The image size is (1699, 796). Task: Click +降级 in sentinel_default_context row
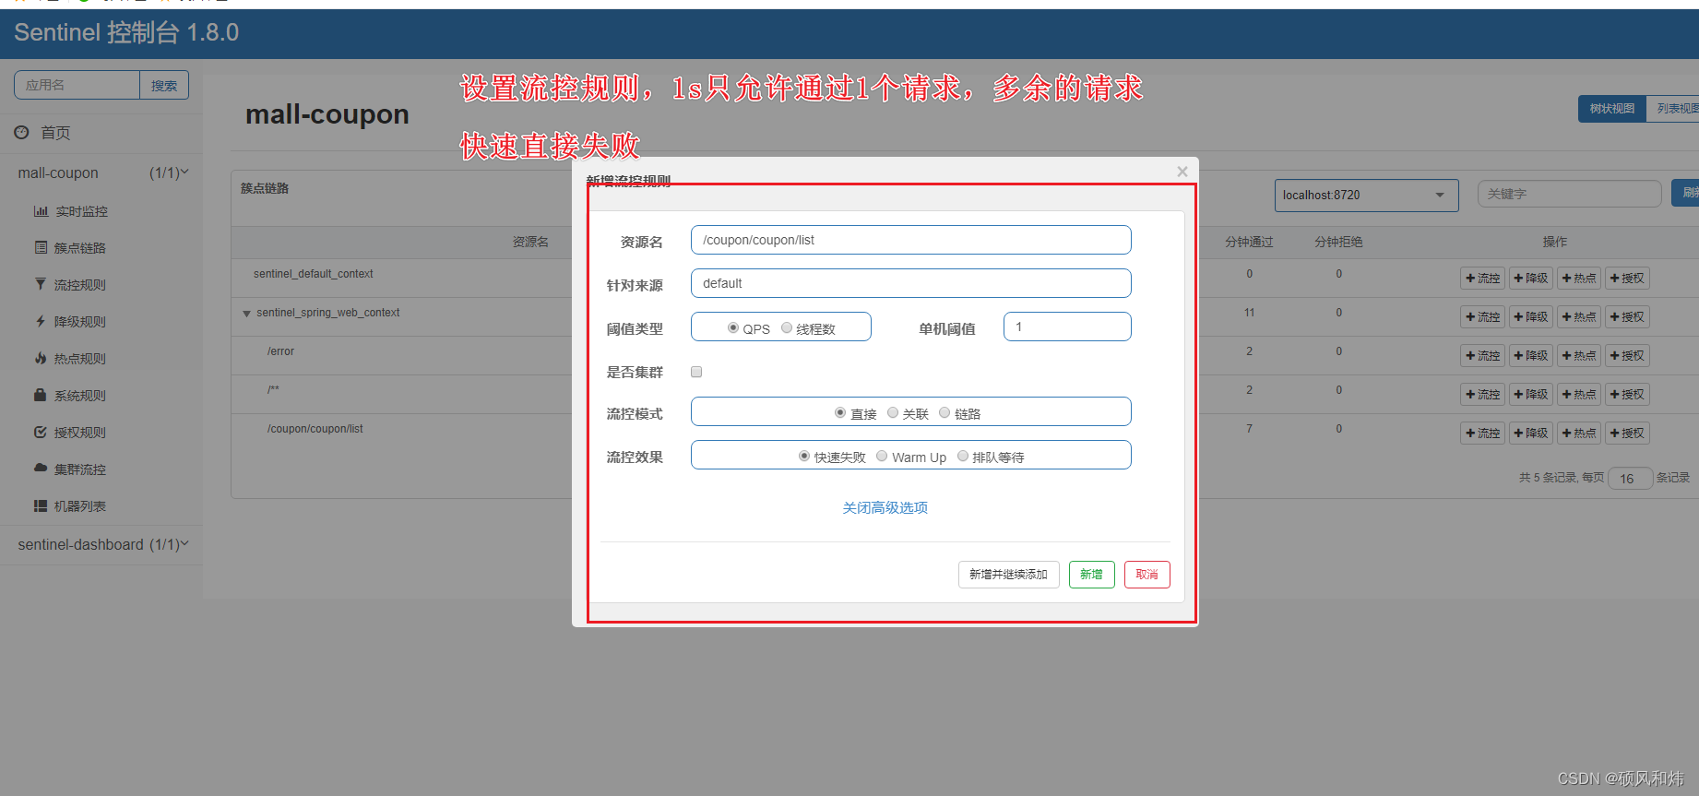pyautogui.click(x=1531, y=279)
